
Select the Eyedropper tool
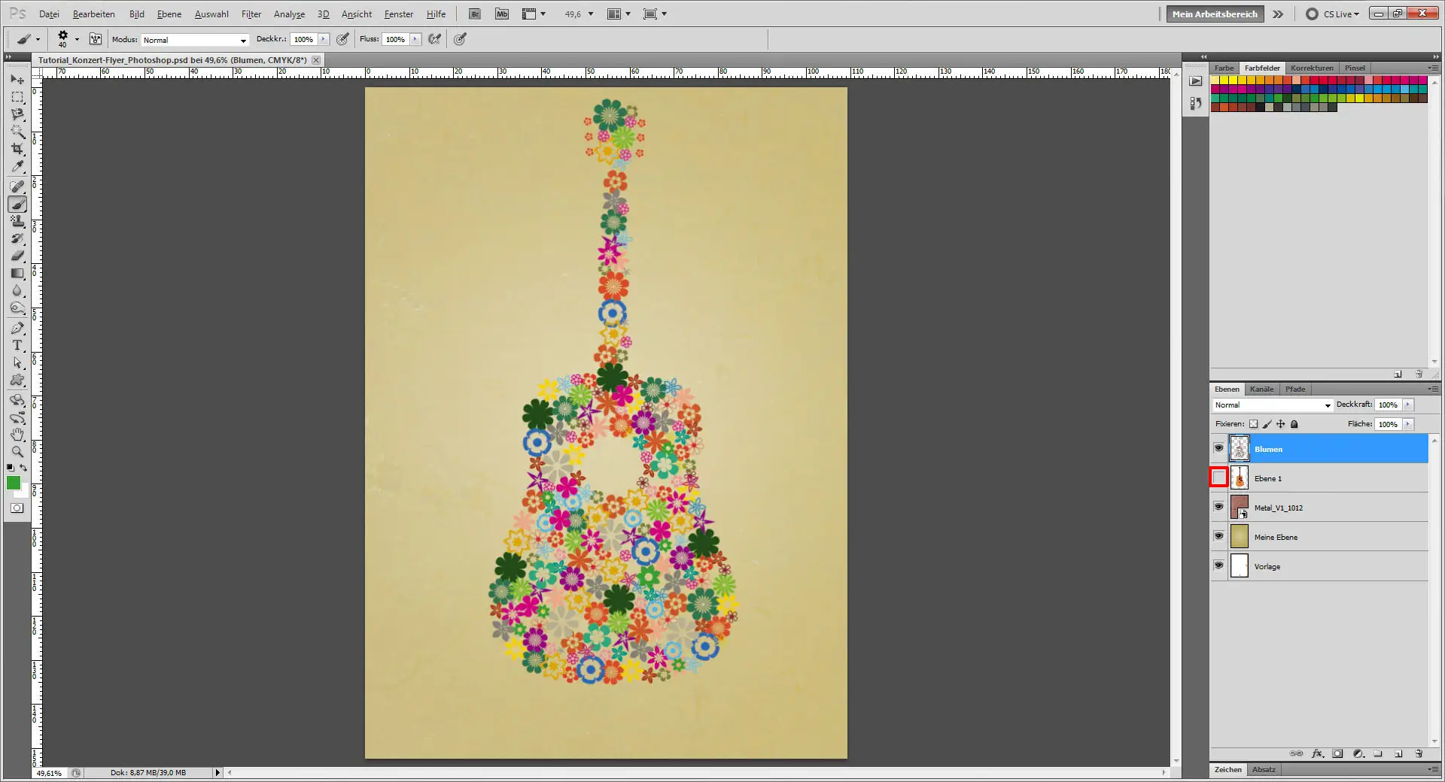click(17, 167)
